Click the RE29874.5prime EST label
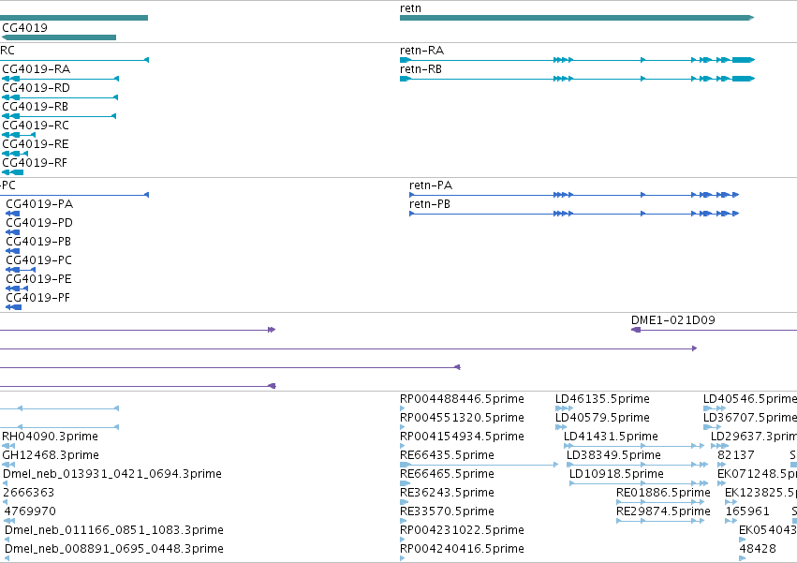797x563 pixels. point(663,511)
